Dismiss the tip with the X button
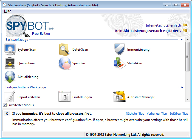192x139 pixels. point(7,114)
